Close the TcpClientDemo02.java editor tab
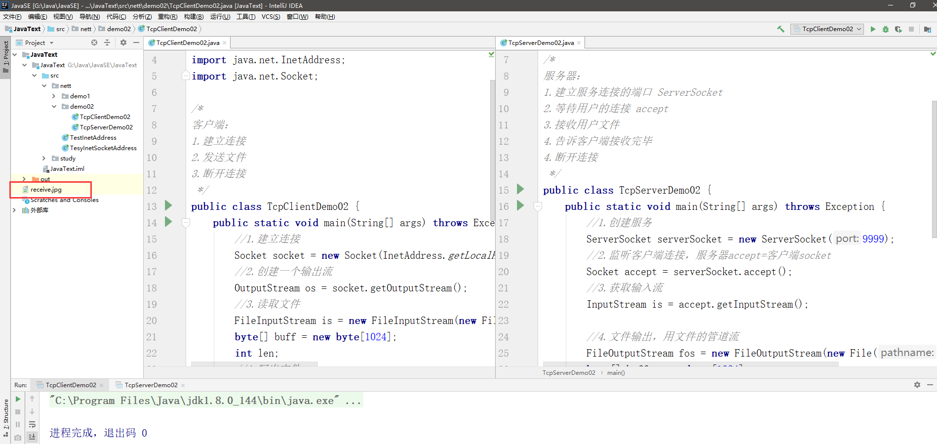The image size is (937, 444). pyautogui.click(x=225, y=43)
